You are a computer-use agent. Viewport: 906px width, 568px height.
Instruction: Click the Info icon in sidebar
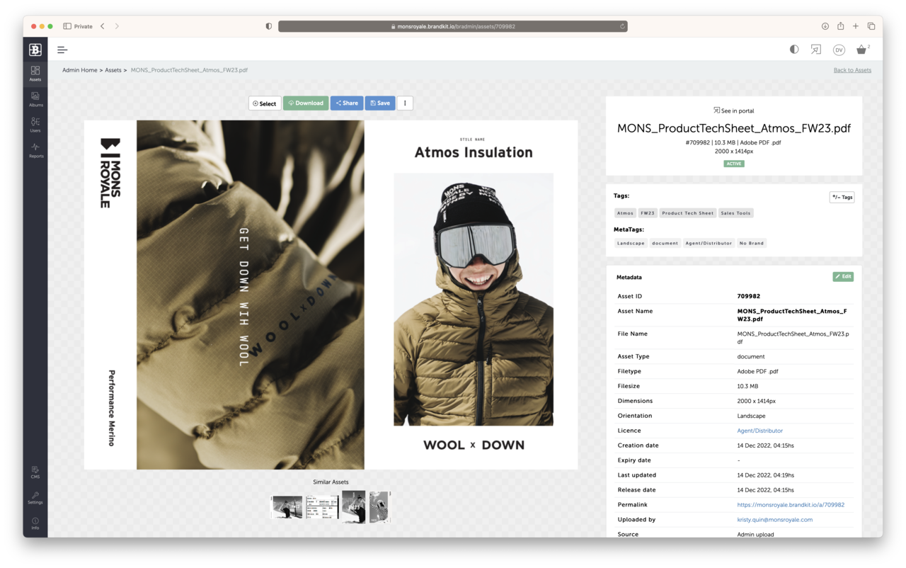click(x=35, y=523)
